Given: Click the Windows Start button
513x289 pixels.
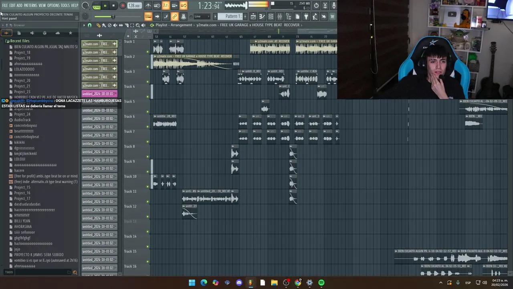Looking at the screenshot, I should point(192,283).
